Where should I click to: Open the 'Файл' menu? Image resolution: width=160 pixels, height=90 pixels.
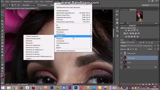(x=7, y=1)
